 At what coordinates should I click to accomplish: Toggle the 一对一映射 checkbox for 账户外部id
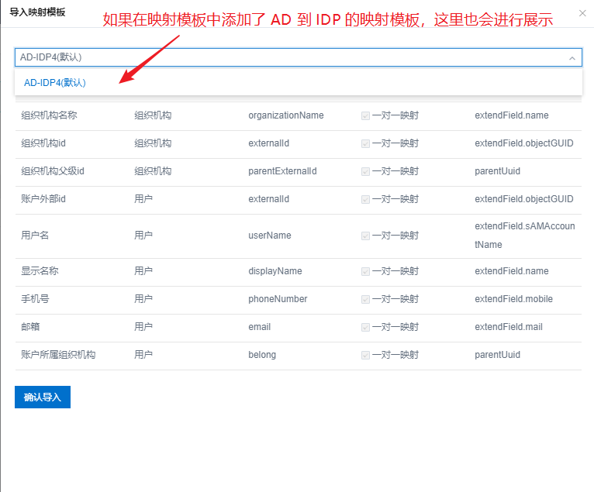coord(365,199)
